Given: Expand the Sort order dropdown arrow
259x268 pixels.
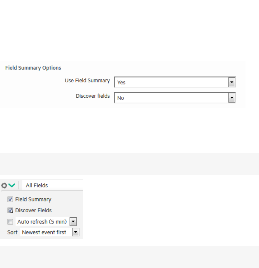Looking at the screenshot, I should click(76, 232).
